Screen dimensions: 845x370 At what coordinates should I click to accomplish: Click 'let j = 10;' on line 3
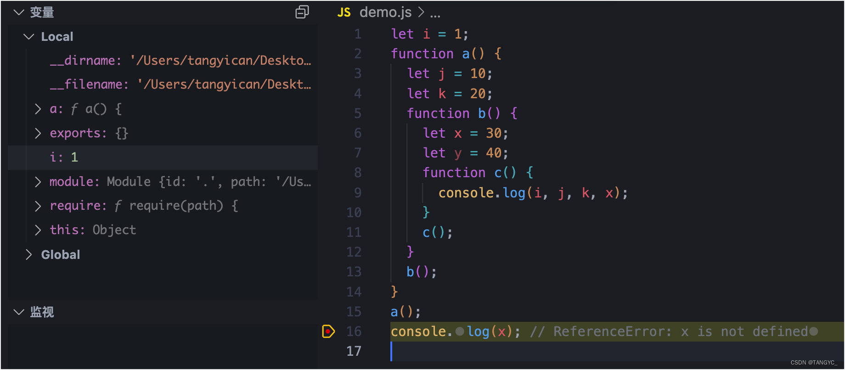click(450, 73)
